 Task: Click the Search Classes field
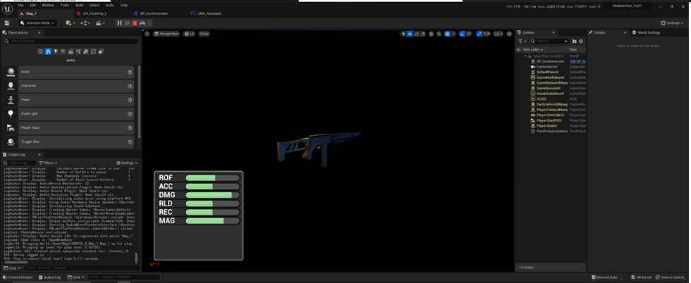pos(71,41)
